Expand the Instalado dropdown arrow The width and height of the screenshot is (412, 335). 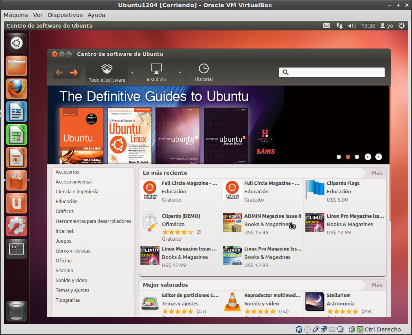pos(180,73)
